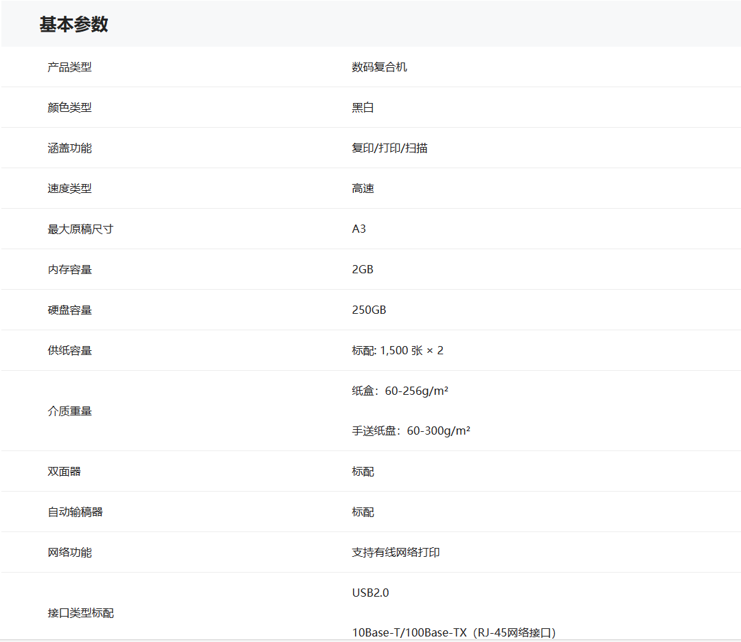741x642 pixels.
Task: Click the 2GB memory capacity value
Action: point(363,270)
